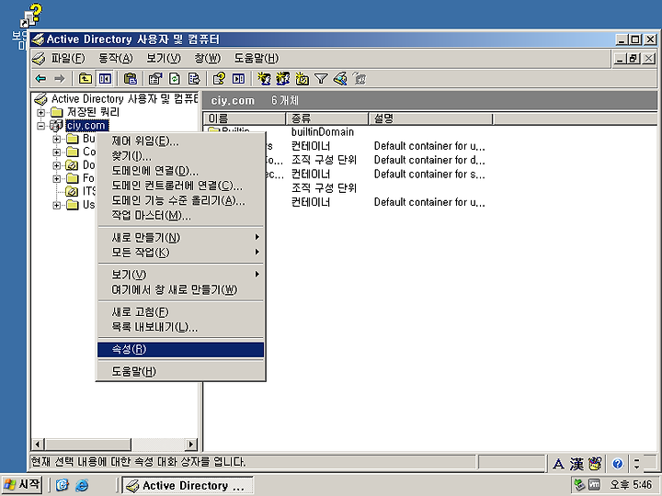This screenshot has height=496, width=662.
Task: Create a new user via toolbar icon
Action: click(264, 78)
